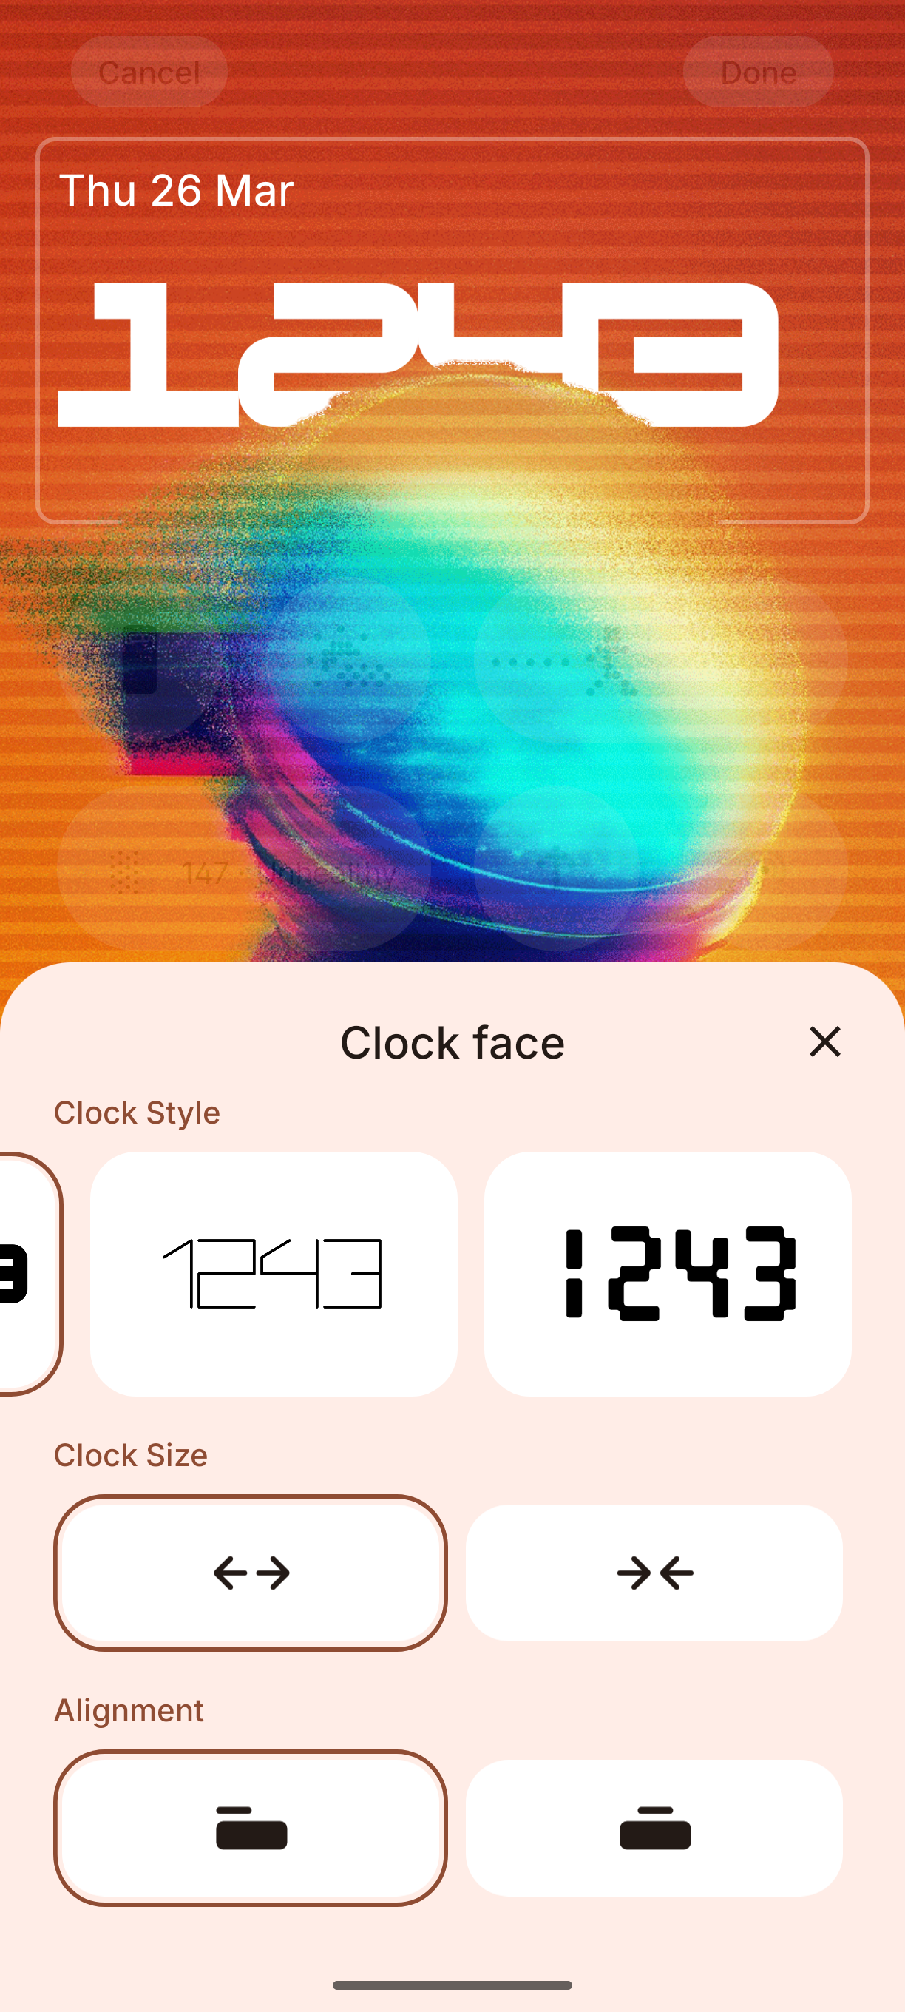Image resolution: width=905 pixels, height=2012 pixels.
Task: Click the inward arrows shrink icon
Action: coord(655,1573)
